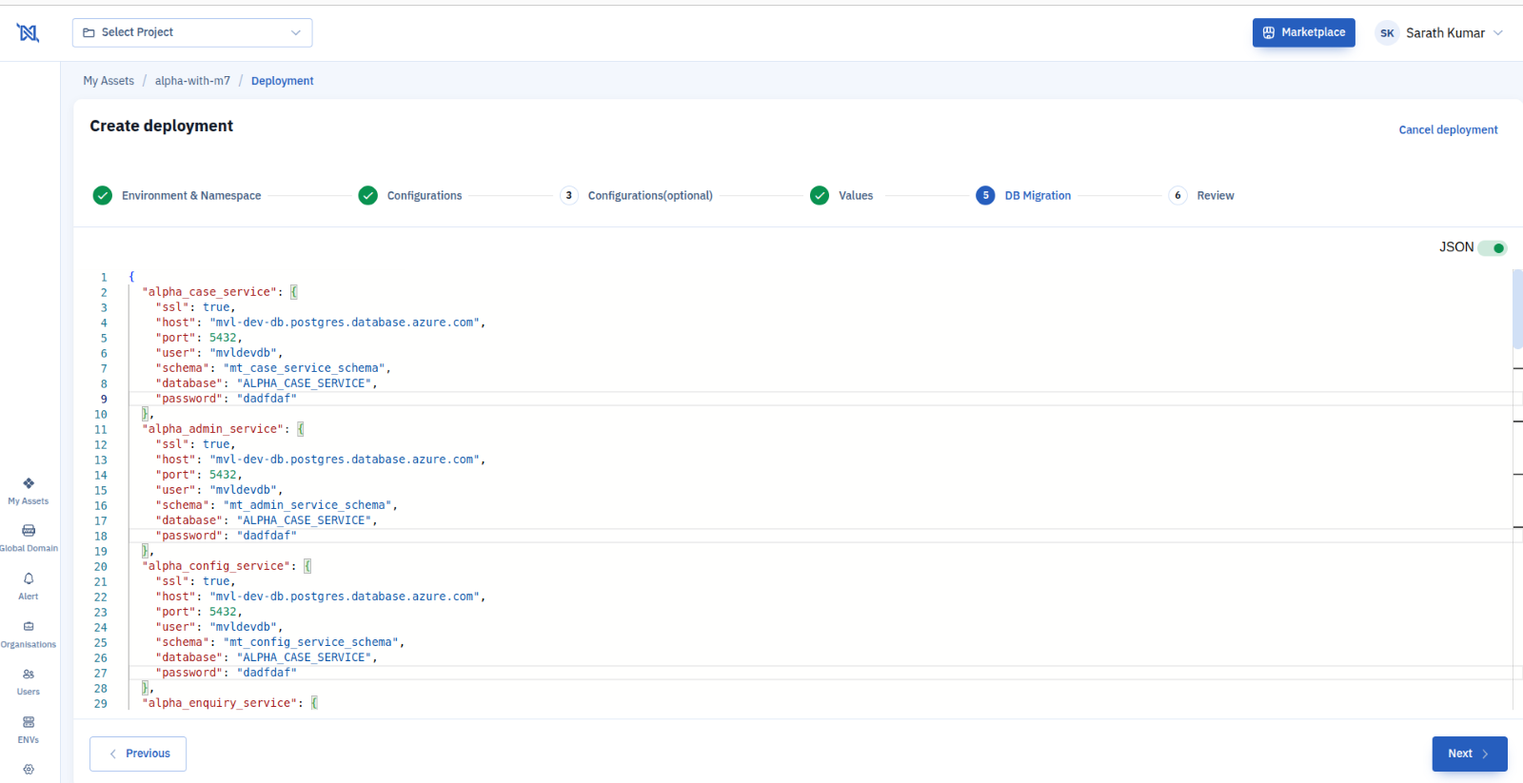Image resolution: width=1523 pixels, height=783 pixels.
Task: Go to Configurations(optional) step
Action: 650,196
